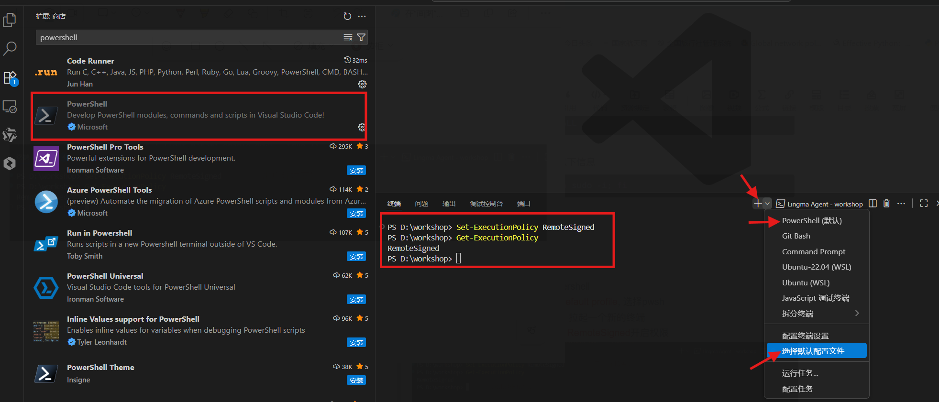The image size is (939, 402).
Task: Refresh the extensions marketplace list
Action: 347,16
